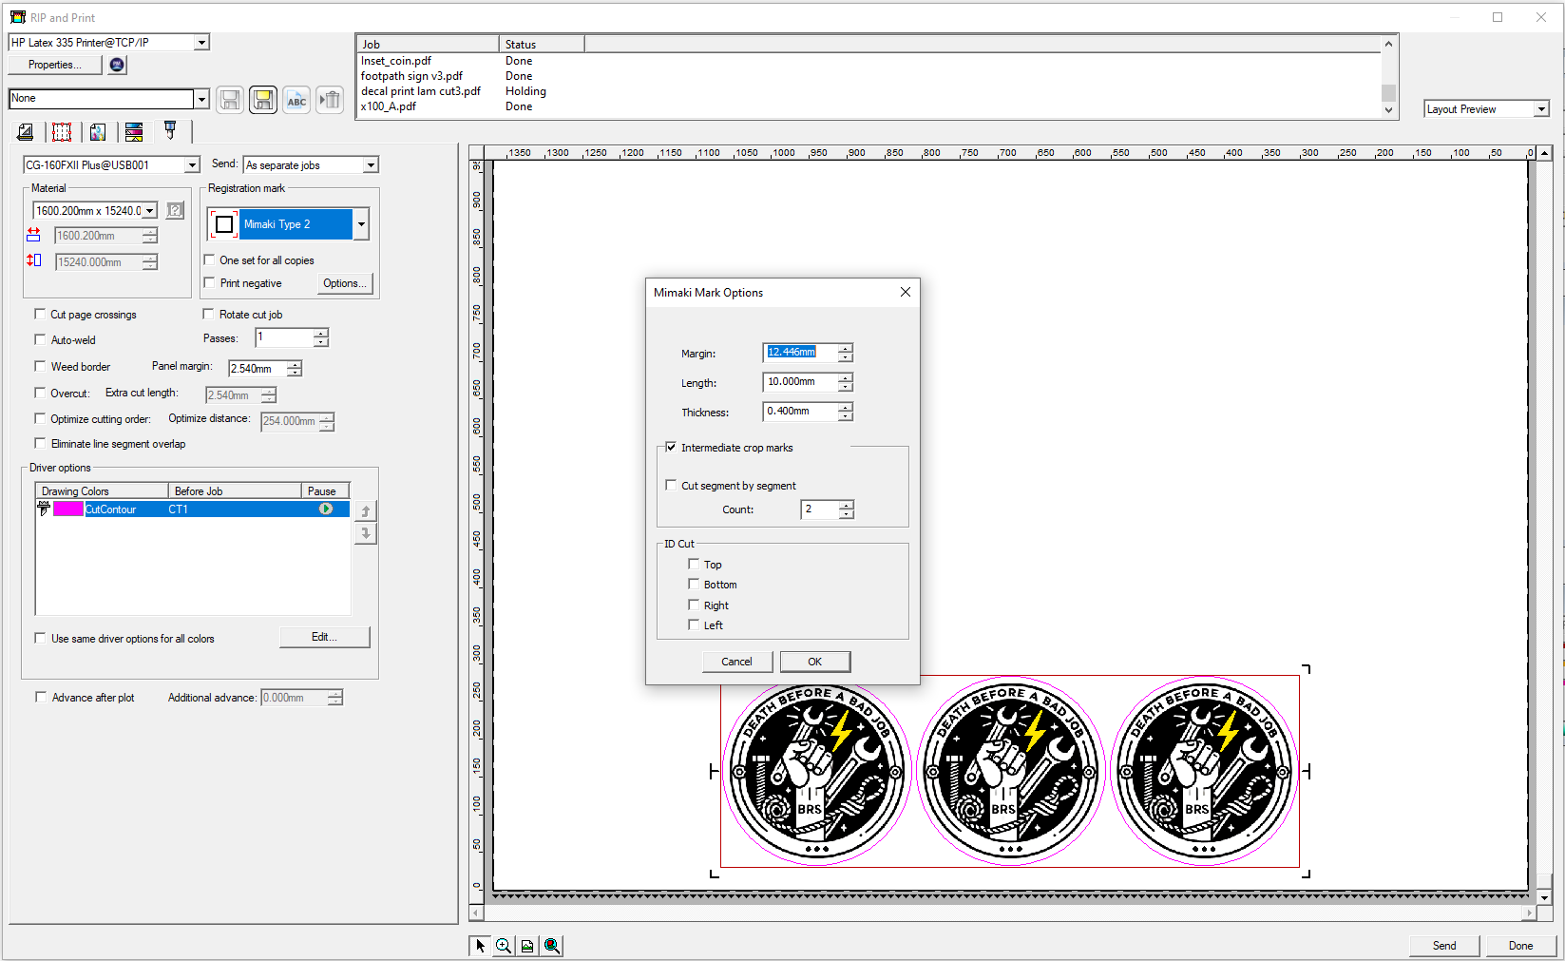
Task: Switch to the color management tab icon
Action: coord(98,132)
